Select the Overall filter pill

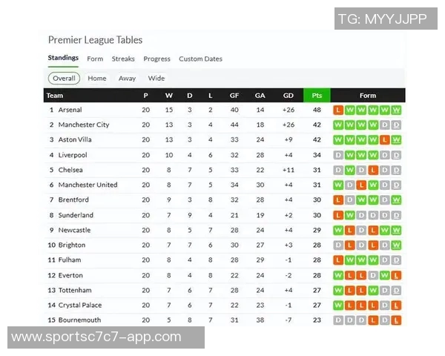64,78
